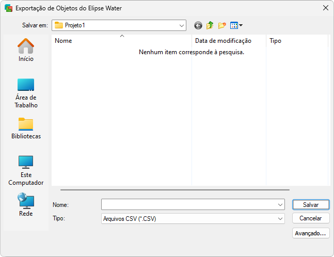
Task: Go to Início in the sidebar
Action: tap(26, 50)
